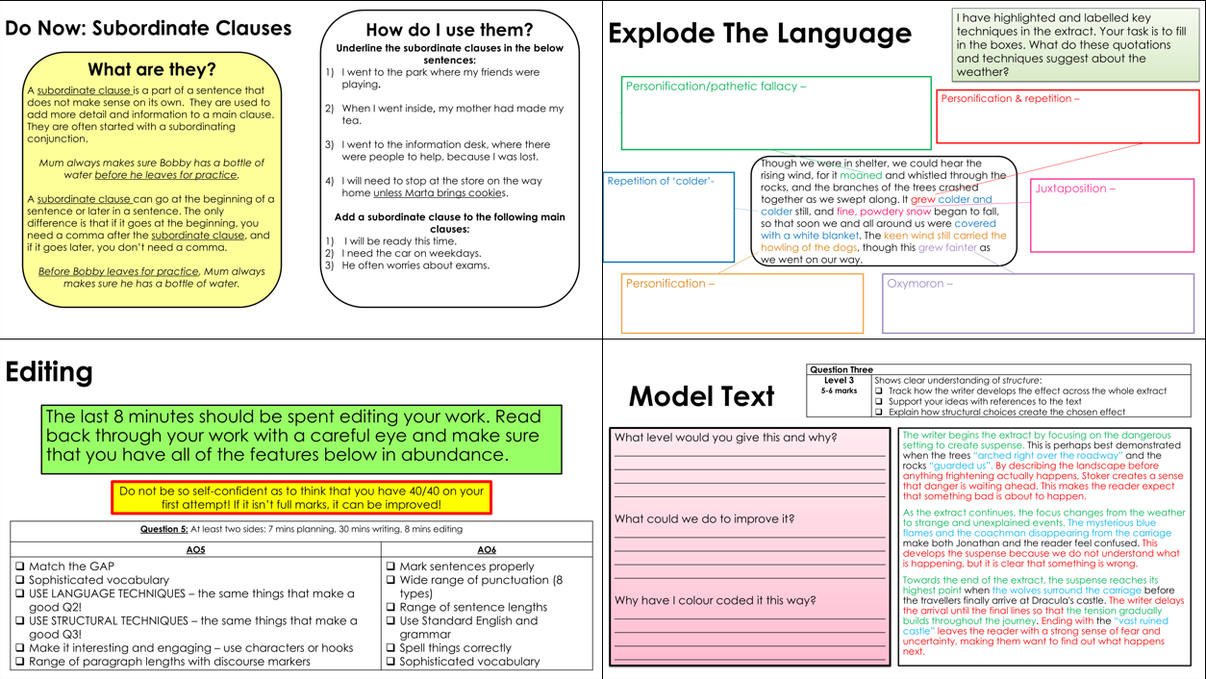Tick 'Track how the writer develops' checkbox
1206x679 pixels.
point(879,390)
